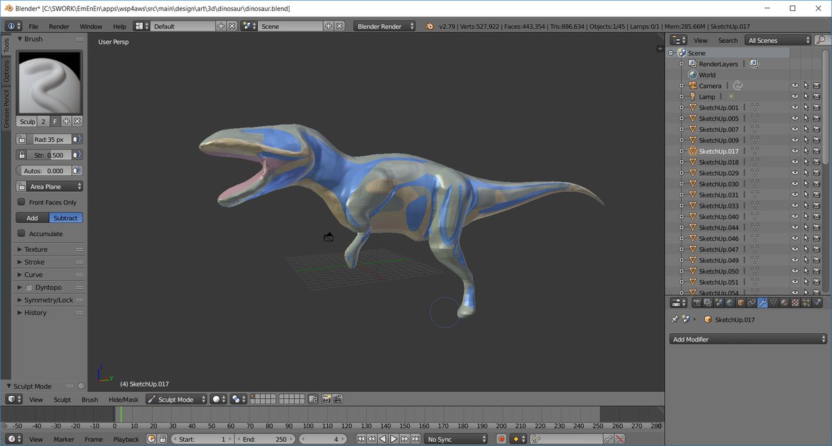832x446 pixels.
Task: Open the Modifiers wrench tab in Properties
Action: (762, 303)
